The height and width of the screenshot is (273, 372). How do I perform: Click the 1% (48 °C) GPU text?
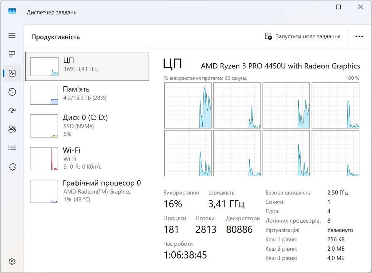[77, 199]
